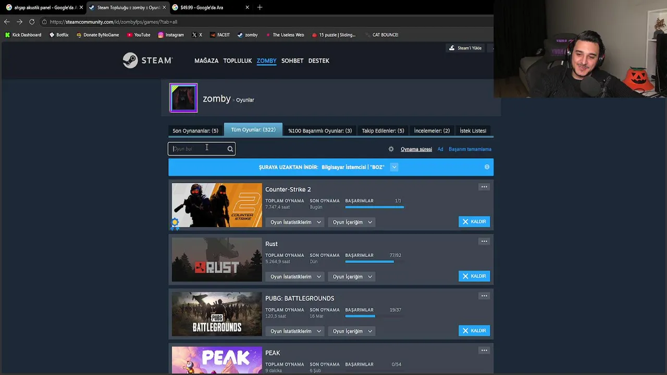Open CAT BOUNCE! bookmark

click(381, 35)
